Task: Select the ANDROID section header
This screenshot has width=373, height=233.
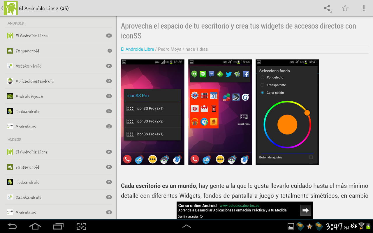Action: coord(16,23)
